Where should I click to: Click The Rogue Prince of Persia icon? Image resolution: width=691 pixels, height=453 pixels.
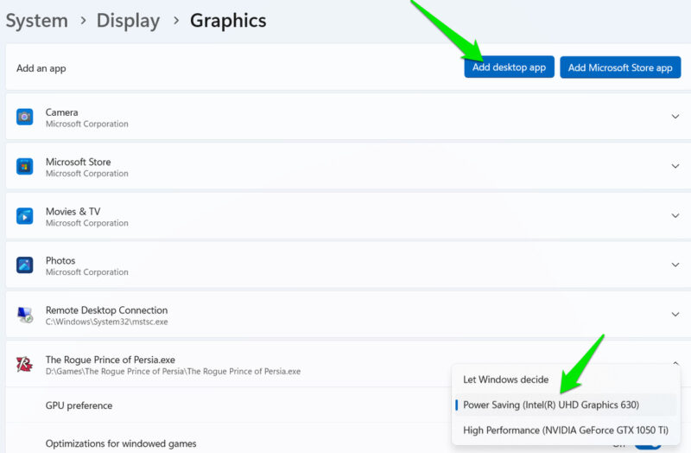25,364
